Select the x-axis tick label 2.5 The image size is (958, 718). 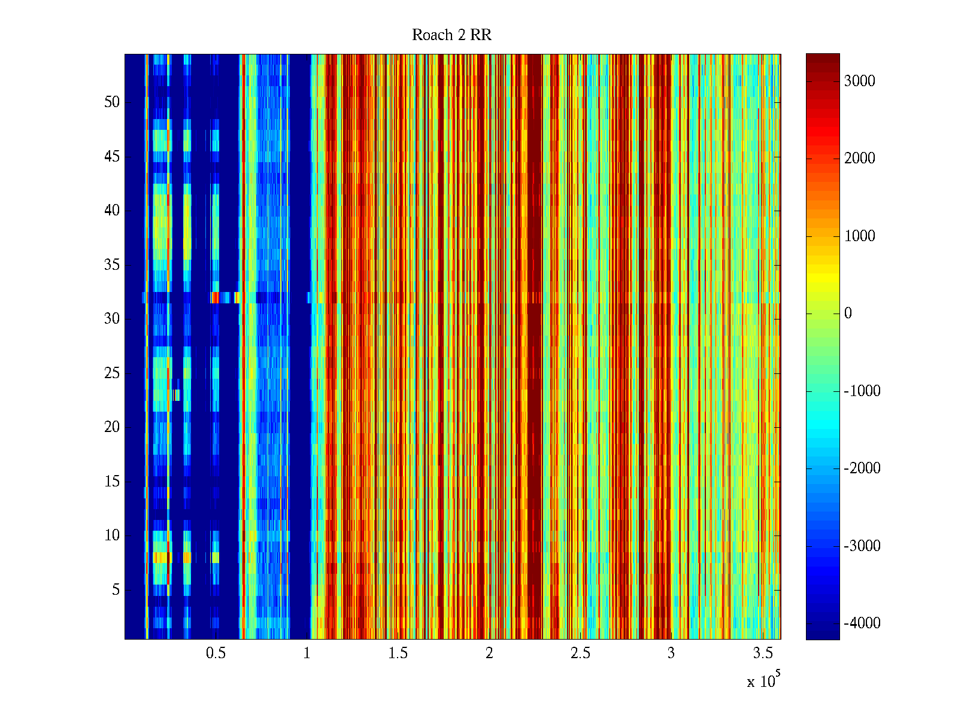pos(580,653)
